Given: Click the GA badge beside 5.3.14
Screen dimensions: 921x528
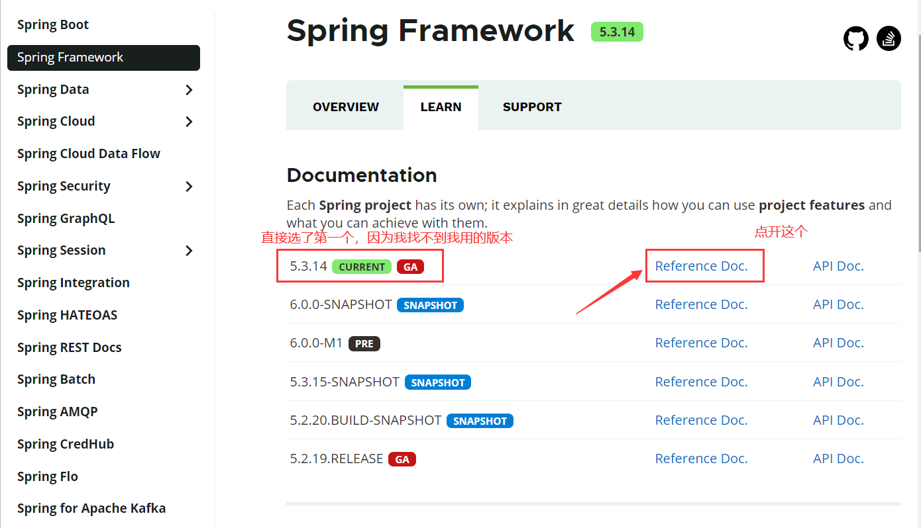Looking at the screenshot, I should tap(411, 267).
